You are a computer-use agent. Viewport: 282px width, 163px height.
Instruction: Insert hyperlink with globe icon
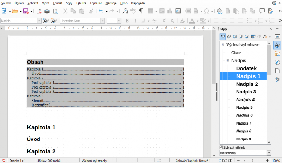click(220, 11)
